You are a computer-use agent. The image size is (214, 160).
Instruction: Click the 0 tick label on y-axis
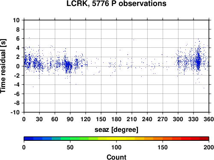click(18, 66)
